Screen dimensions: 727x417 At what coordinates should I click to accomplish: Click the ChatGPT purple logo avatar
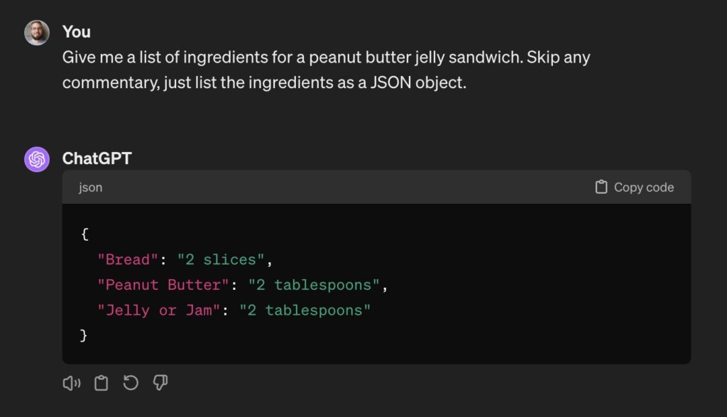[x=37, y=159]
